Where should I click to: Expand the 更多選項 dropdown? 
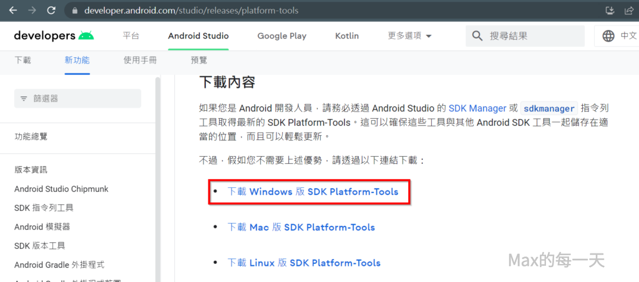[409, 35]
